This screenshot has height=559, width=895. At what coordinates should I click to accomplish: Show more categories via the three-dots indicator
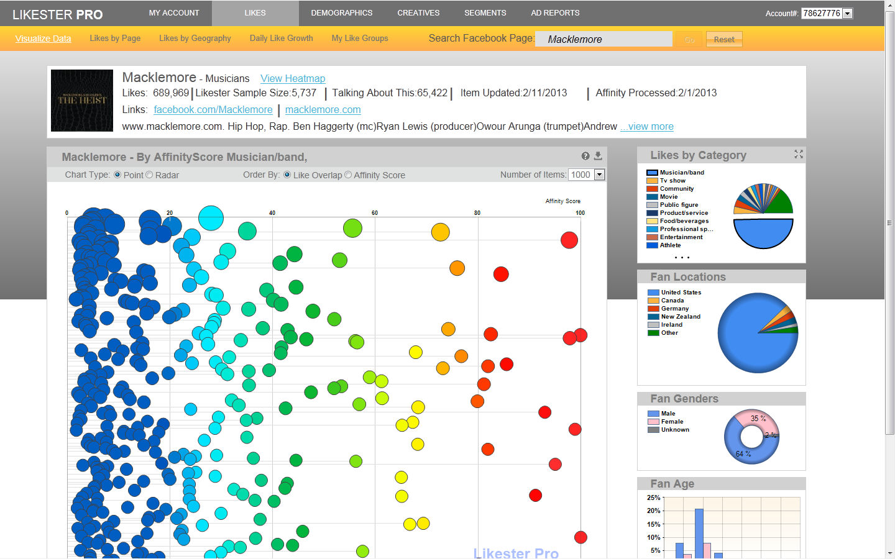pyautogui.click(x=682, y=257)
